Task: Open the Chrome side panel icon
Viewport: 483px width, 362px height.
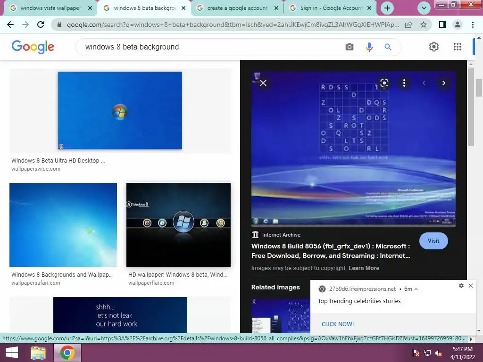Action: (442, 25)
